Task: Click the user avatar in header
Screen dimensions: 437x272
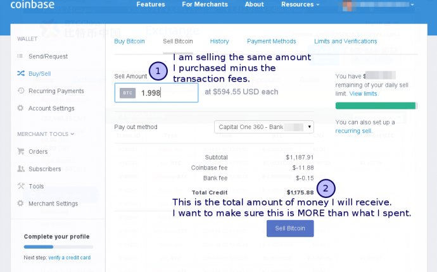Action: click(x=347, y=5)
